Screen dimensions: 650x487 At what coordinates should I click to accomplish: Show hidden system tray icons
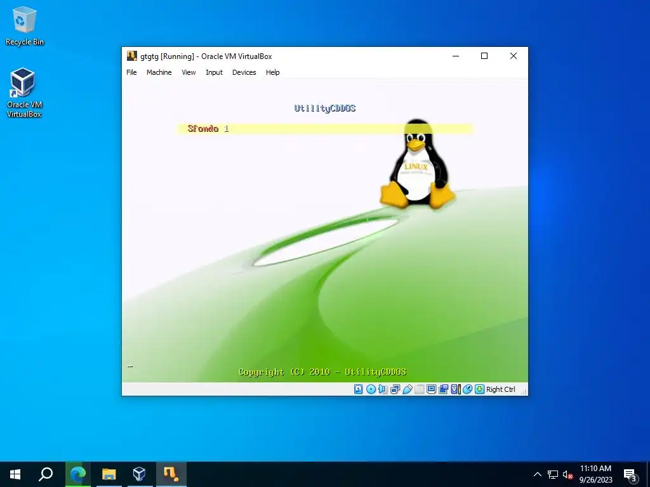click(537, 474)
